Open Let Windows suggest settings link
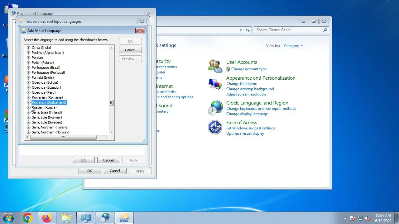This screenshot has width=399, height=224. [x=251, y=128]
